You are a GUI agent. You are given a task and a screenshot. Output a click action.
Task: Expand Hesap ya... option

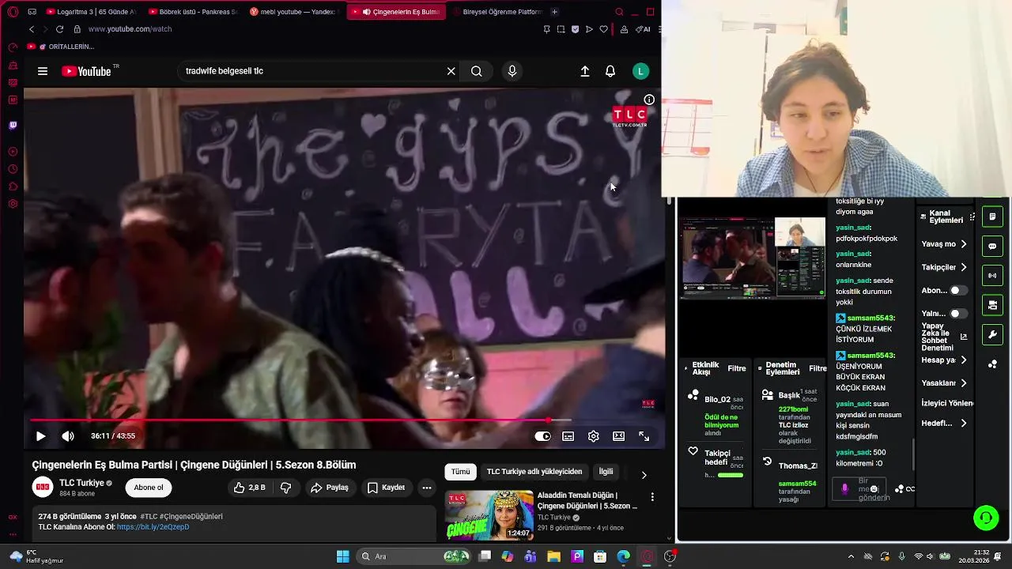[x=944, y=360]
